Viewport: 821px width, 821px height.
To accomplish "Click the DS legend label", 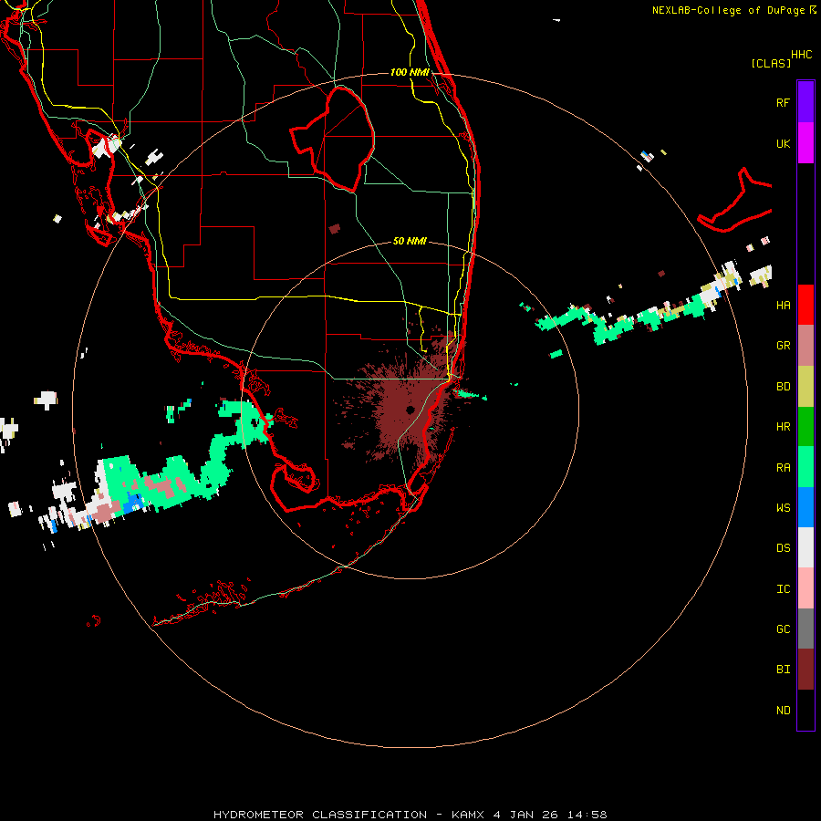I will pyautogui.click(x=783, y=548).
